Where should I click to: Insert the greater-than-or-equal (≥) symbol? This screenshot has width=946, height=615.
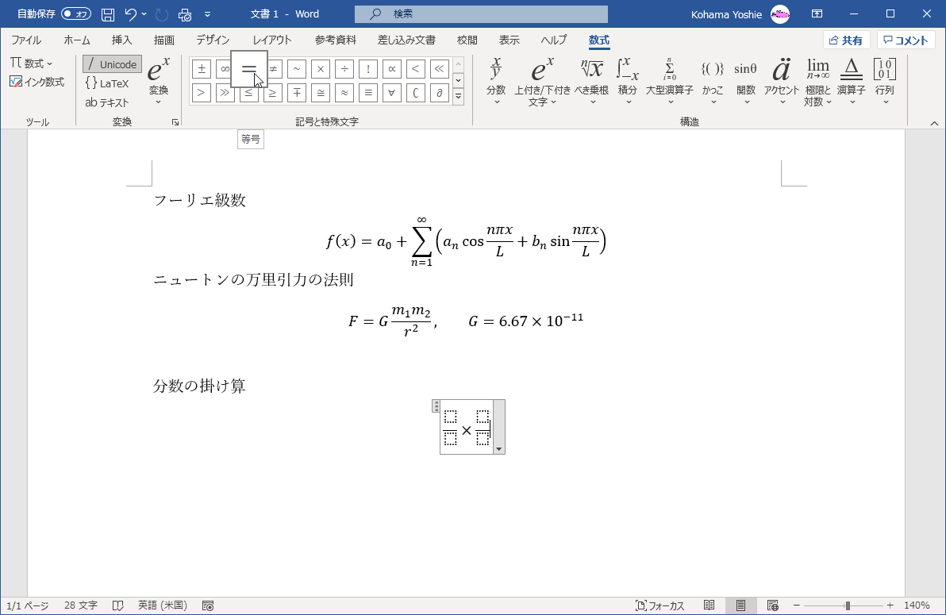pyautogui.click(x=273, y=93)
